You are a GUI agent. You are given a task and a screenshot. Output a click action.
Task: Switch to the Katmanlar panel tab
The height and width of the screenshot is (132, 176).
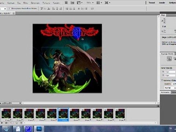[x=165, y=92]
